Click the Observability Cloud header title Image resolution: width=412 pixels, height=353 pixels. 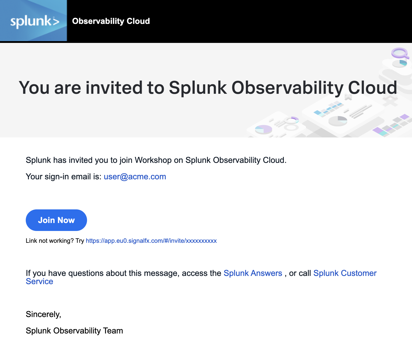pos(111,21)
